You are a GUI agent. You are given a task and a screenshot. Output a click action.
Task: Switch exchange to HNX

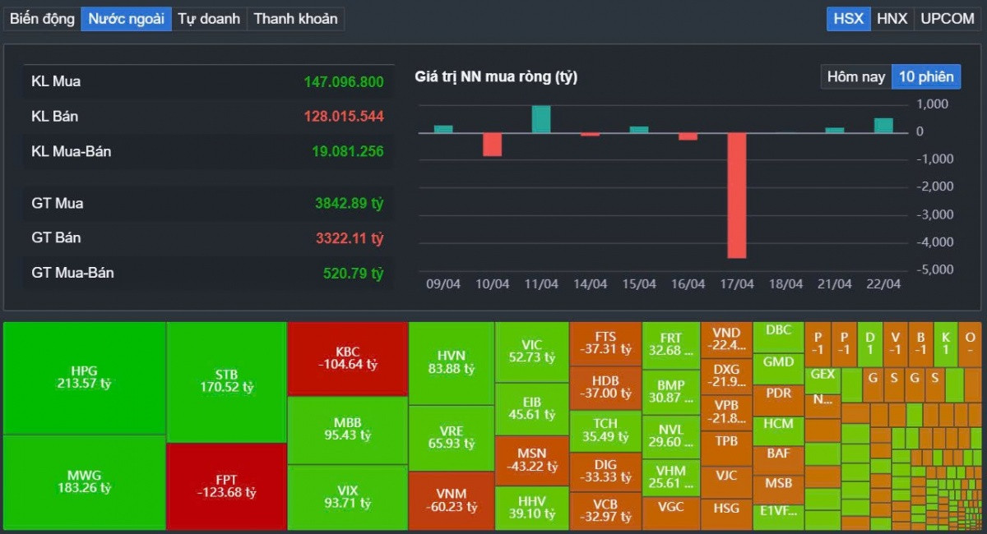point(892,19)
